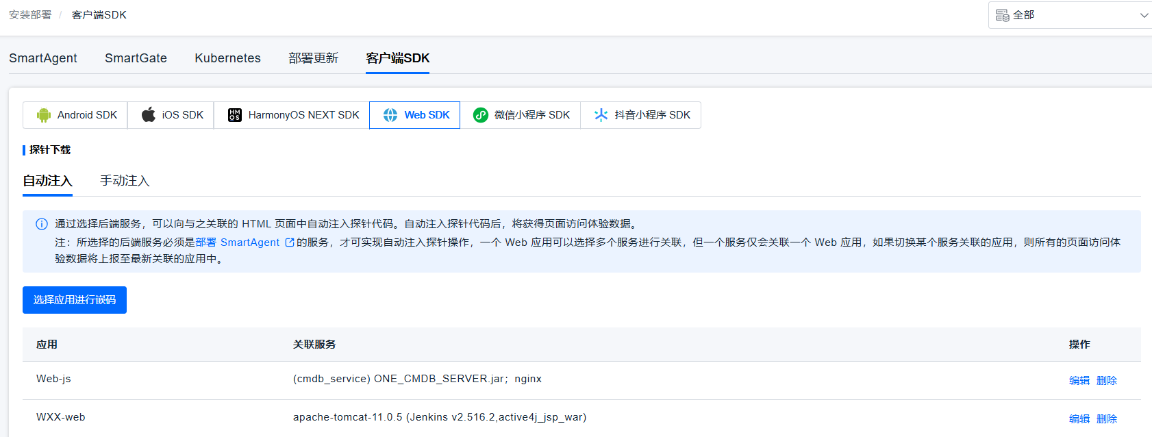Go to 安装部署 breadcrumb
The width and height of the screenshot is (1152, 437).
[x=30, y=15]
